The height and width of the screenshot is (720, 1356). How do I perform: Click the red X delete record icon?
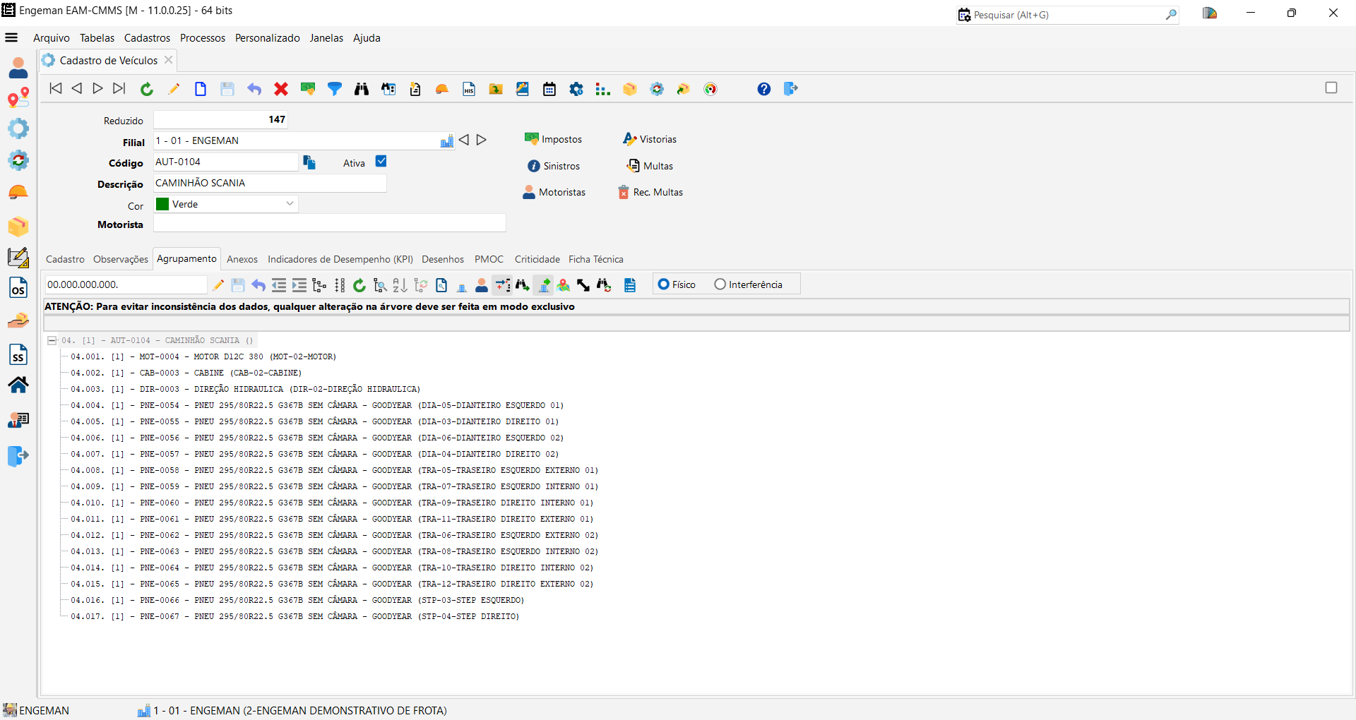pos(281,89)
